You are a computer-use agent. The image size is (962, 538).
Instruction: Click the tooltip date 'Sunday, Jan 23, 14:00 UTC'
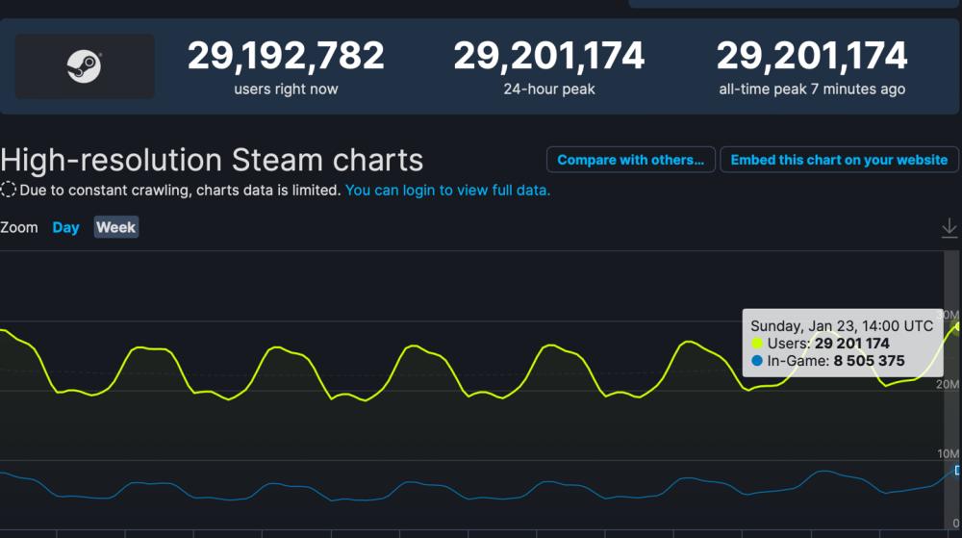[841, 325]
